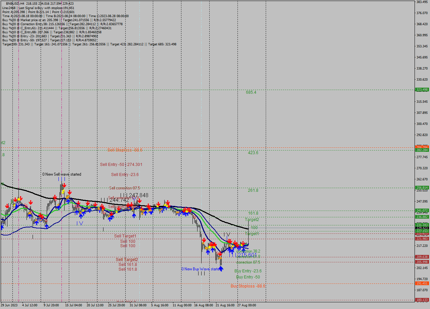This screenshot has height=309, width=430.
Task: Click the '0 New Buy Wave started' annotation
Action: [x=201, y=269]
